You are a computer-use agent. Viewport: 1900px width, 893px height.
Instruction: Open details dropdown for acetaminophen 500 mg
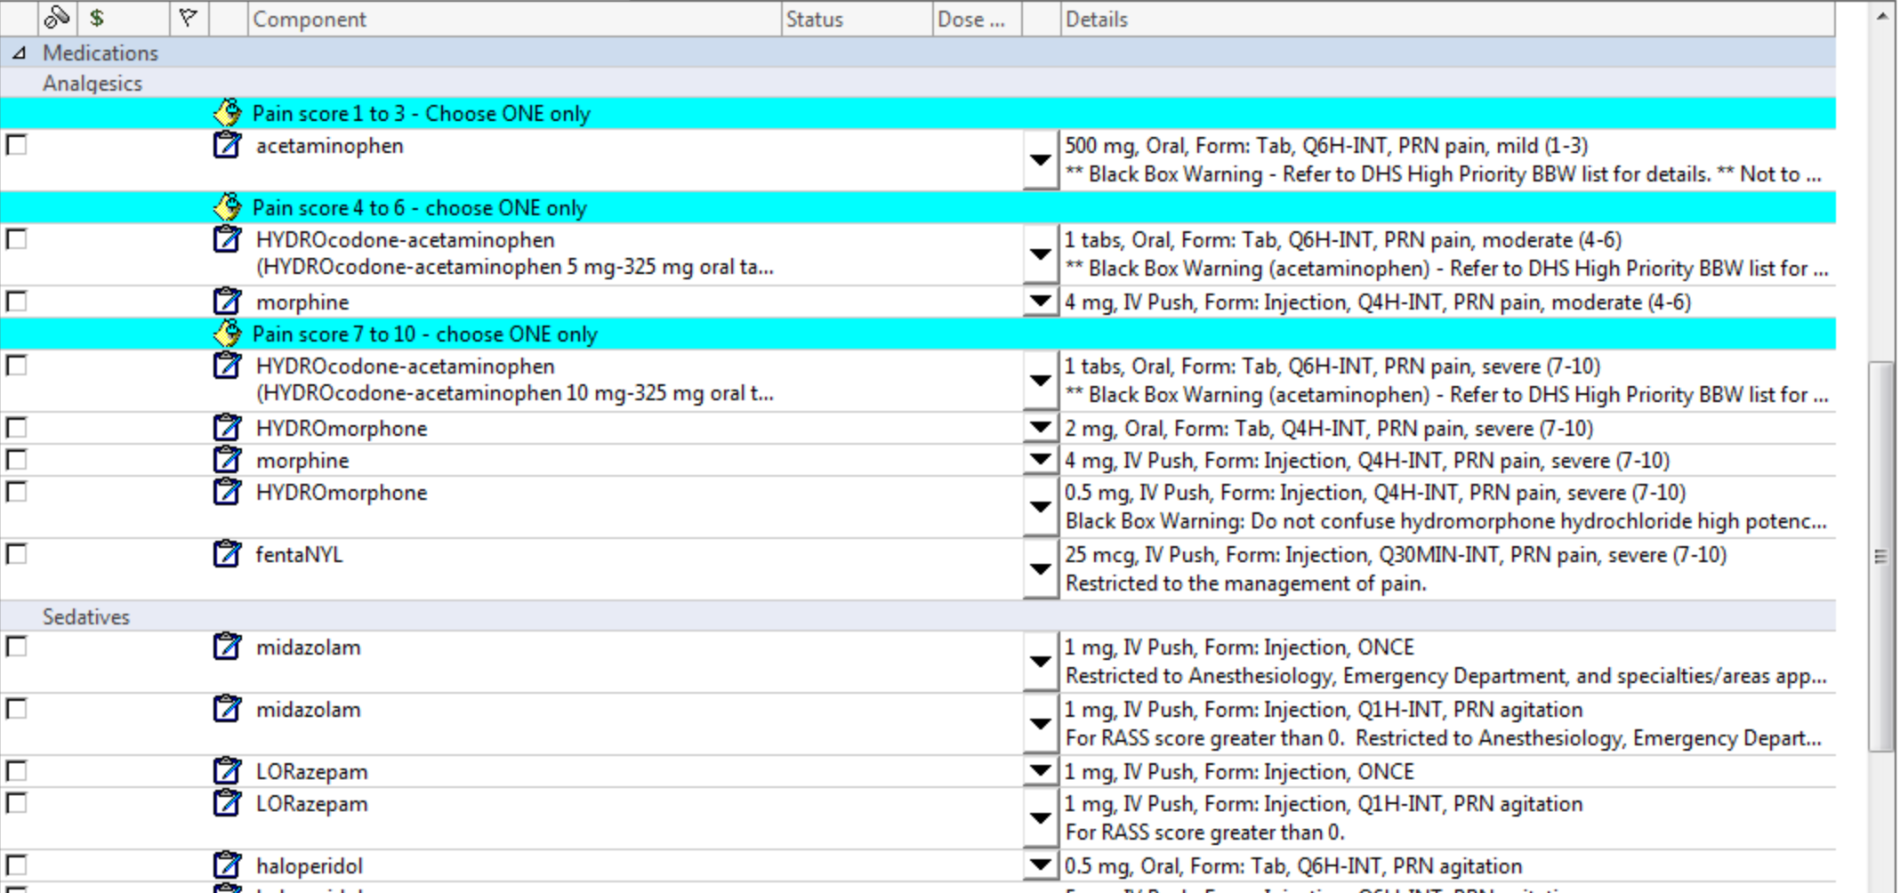click(x=1040, y=160)
